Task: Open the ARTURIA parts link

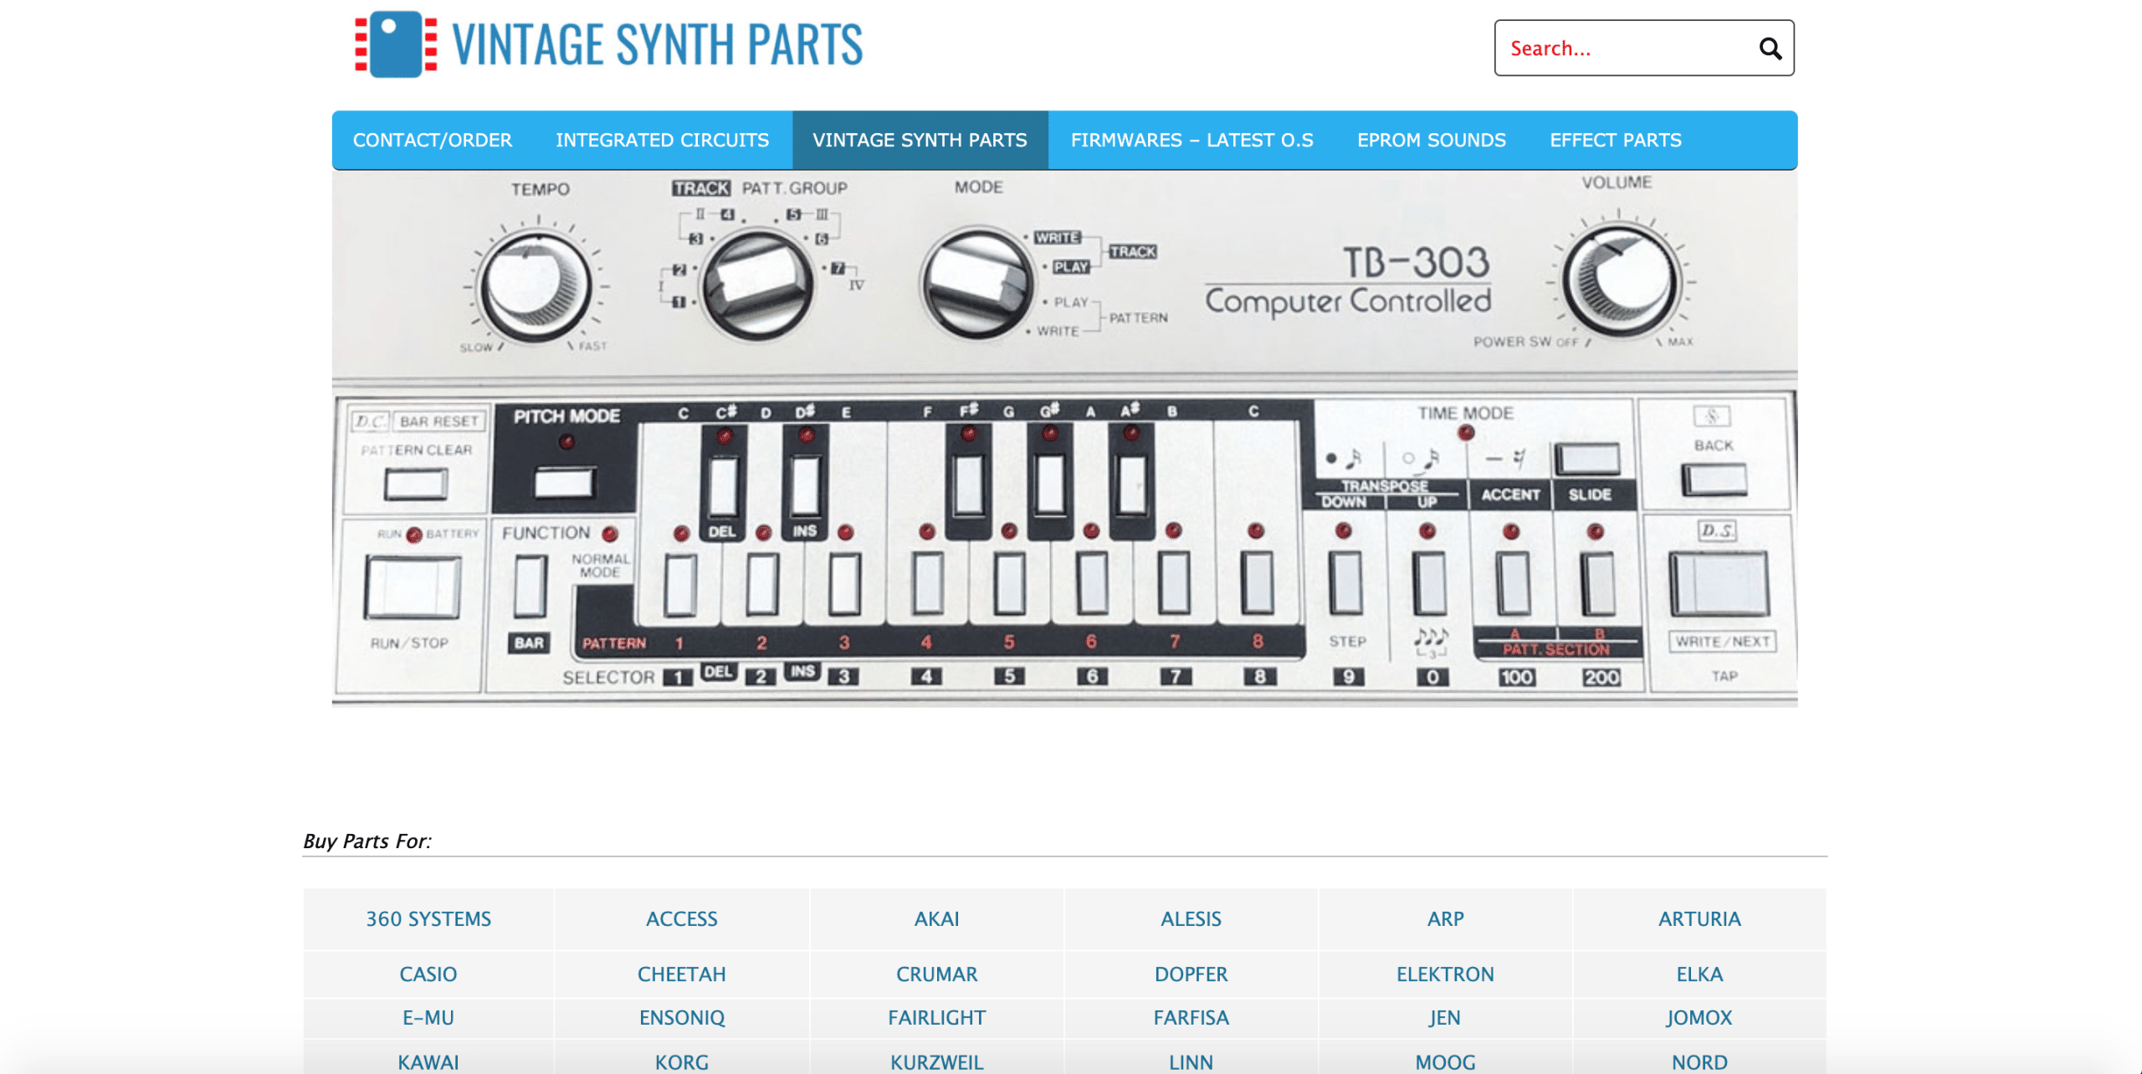Action: [1699, 918]
